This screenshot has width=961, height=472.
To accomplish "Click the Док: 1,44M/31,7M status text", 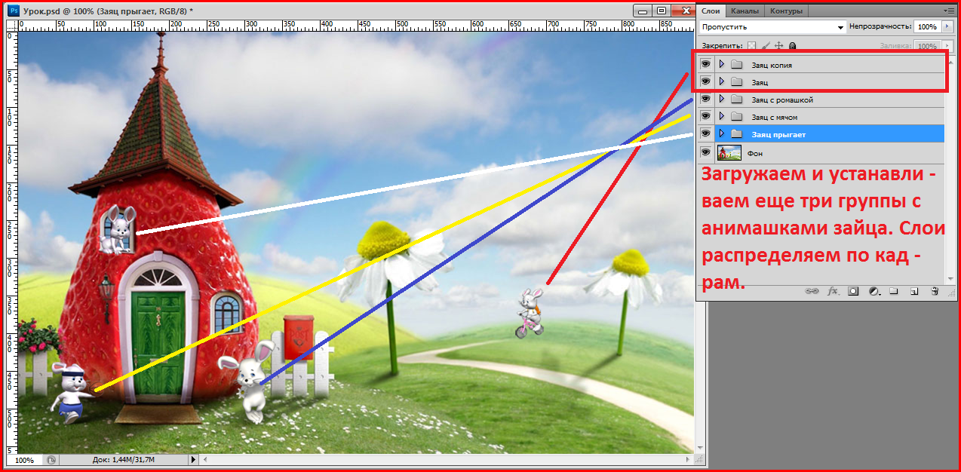I will 124,460.
